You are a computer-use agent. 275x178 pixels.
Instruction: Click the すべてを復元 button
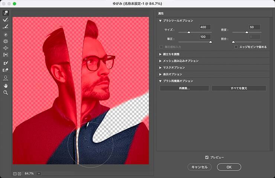[239, 88]
